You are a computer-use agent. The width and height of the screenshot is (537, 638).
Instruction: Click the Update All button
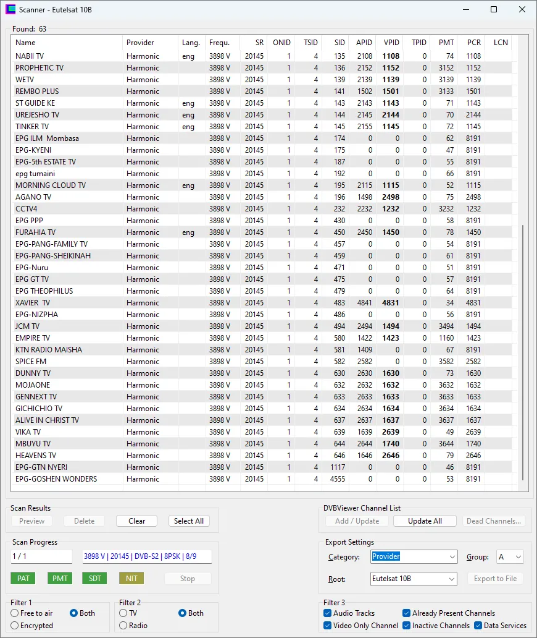(425, 521)
